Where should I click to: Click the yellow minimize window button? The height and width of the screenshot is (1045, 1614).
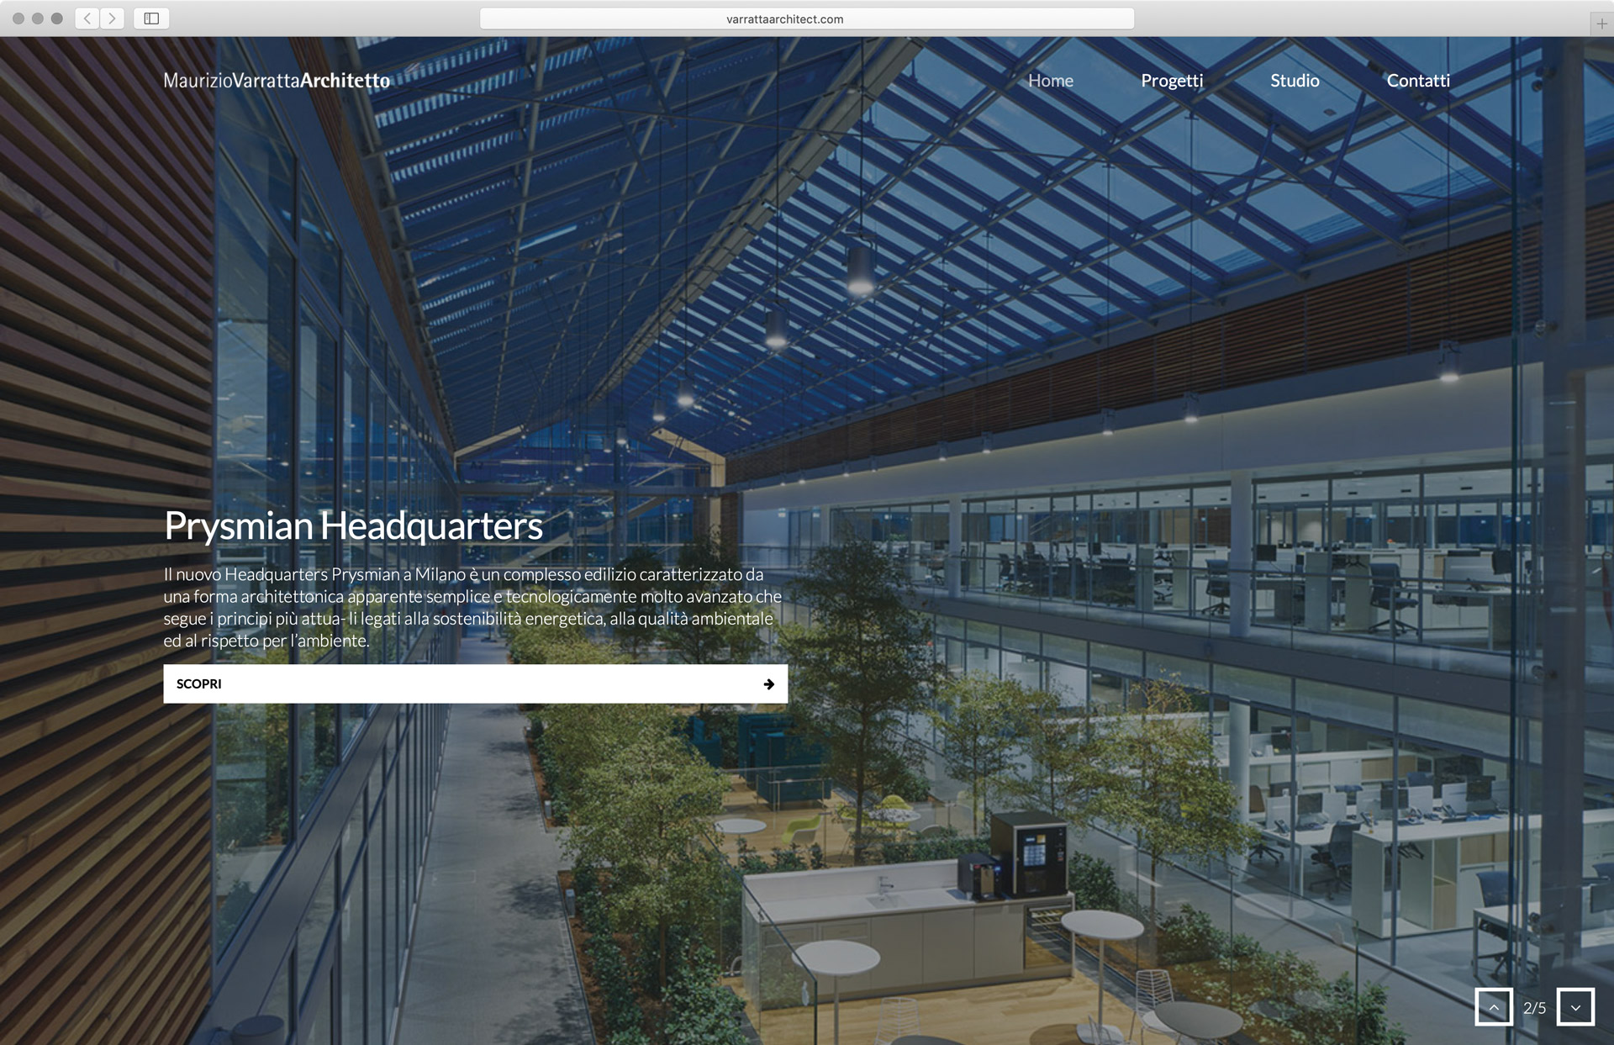pos(38,18)
